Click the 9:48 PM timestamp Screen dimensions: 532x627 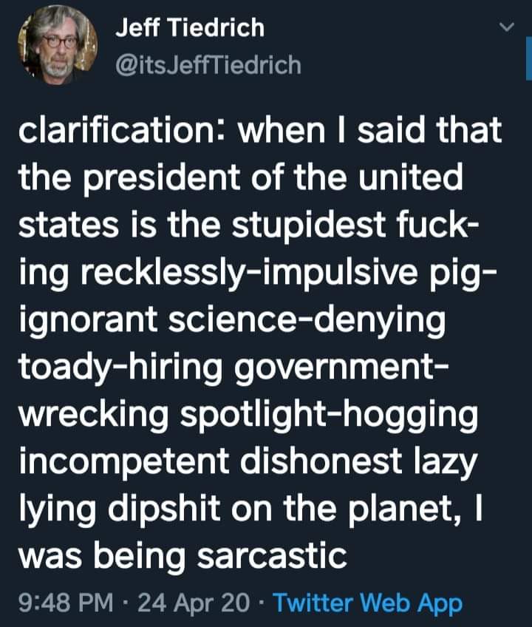tap(66, 602)
